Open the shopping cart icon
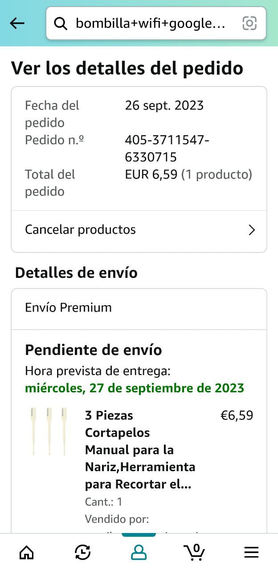Image resolution: width=278 pixels, height=570 pixels. (x=195, y=552)
